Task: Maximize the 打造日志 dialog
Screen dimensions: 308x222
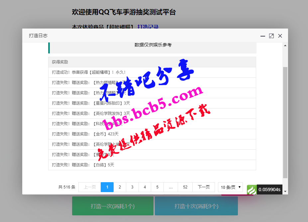Action: [x=271, y=36]
